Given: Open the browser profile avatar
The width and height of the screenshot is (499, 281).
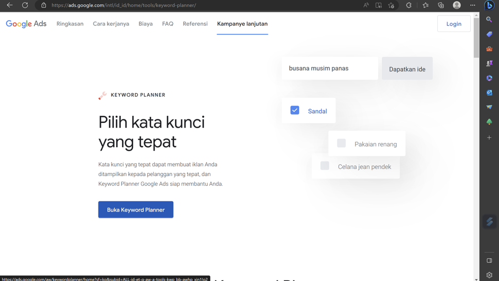Looking at the screenshot, I should (x=457, y=5).
